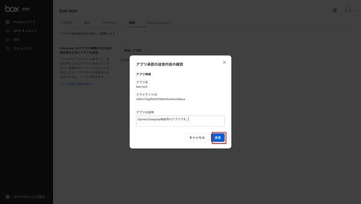Screen dimensions: 361x204
Task: Click the 確認して送信 button behind the dialog
Action: 133,50
